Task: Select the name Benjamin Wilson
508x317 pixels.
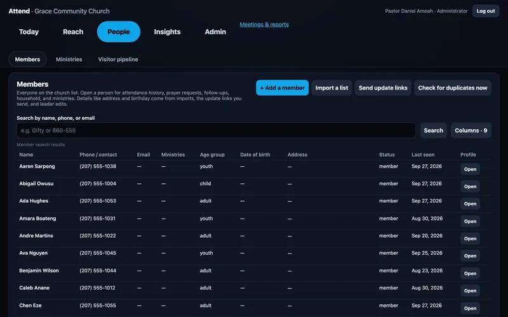Action: (39, 271)
